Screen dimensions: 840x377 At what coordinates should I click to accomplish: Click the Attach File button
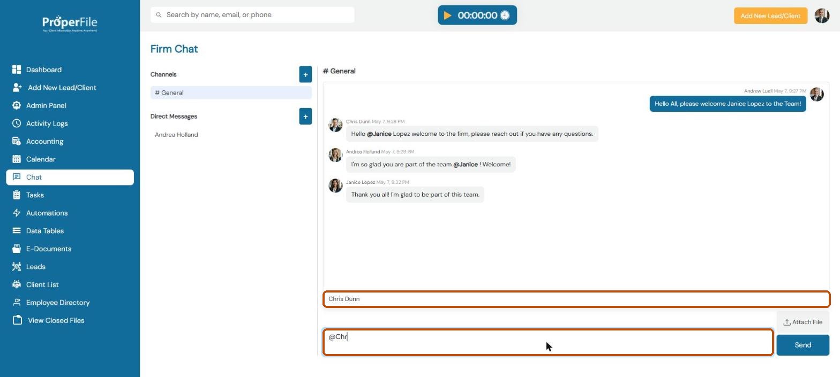pyautogui.click(x=802, y=322)
